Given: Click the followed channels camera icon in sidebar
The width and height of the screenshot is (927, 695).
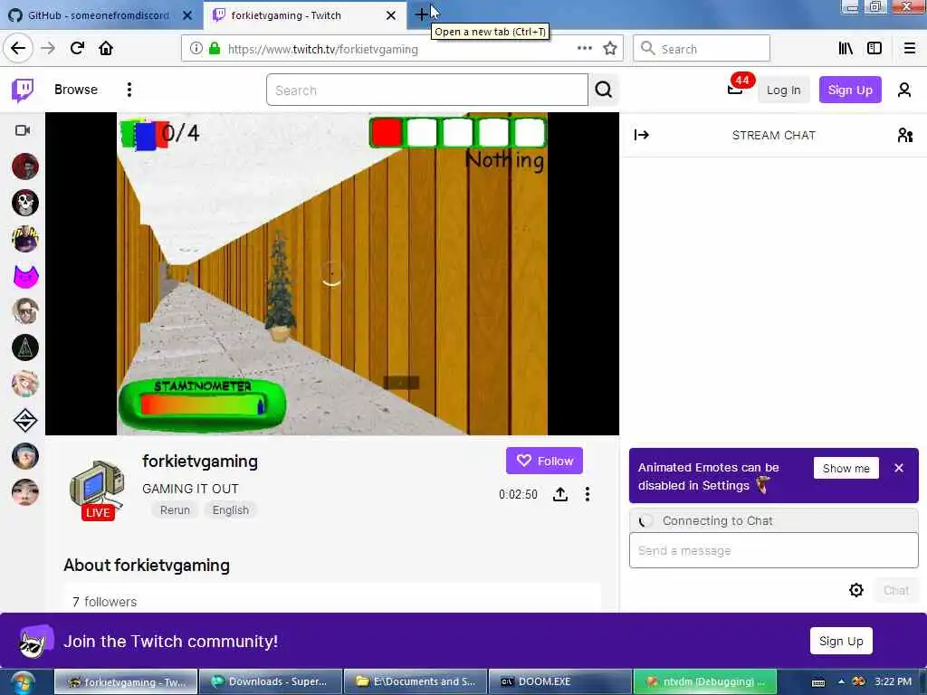Looking at the screenshot, I should [23, 130].
